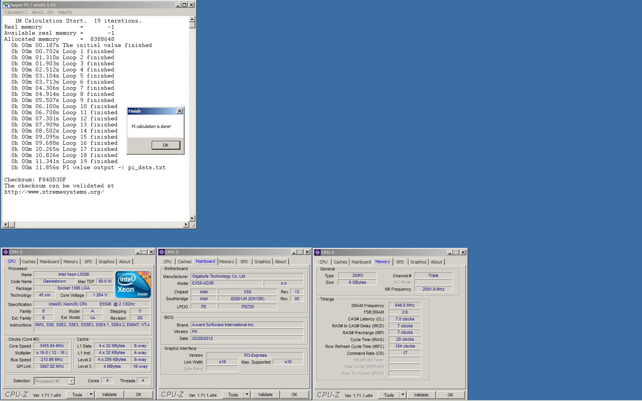Select Caches tab in Mainboard CPU-Z window
642x401 pixels.
(185, 262)
